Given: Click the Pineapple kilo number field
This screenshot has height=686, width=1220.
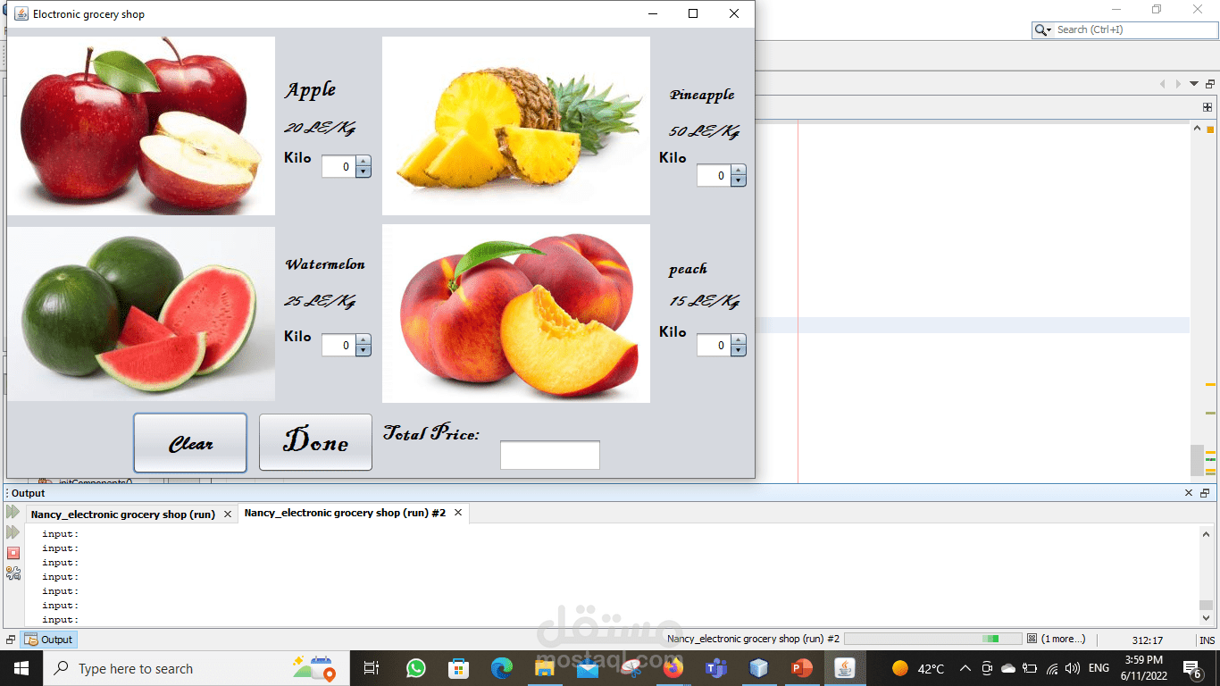Looking at the screenshot, I should (714, 175).
